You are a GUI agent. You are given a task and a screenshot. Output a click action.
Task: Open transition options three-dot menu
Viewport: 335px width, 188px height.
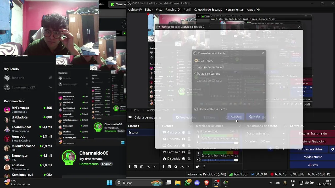click(283, 149)
